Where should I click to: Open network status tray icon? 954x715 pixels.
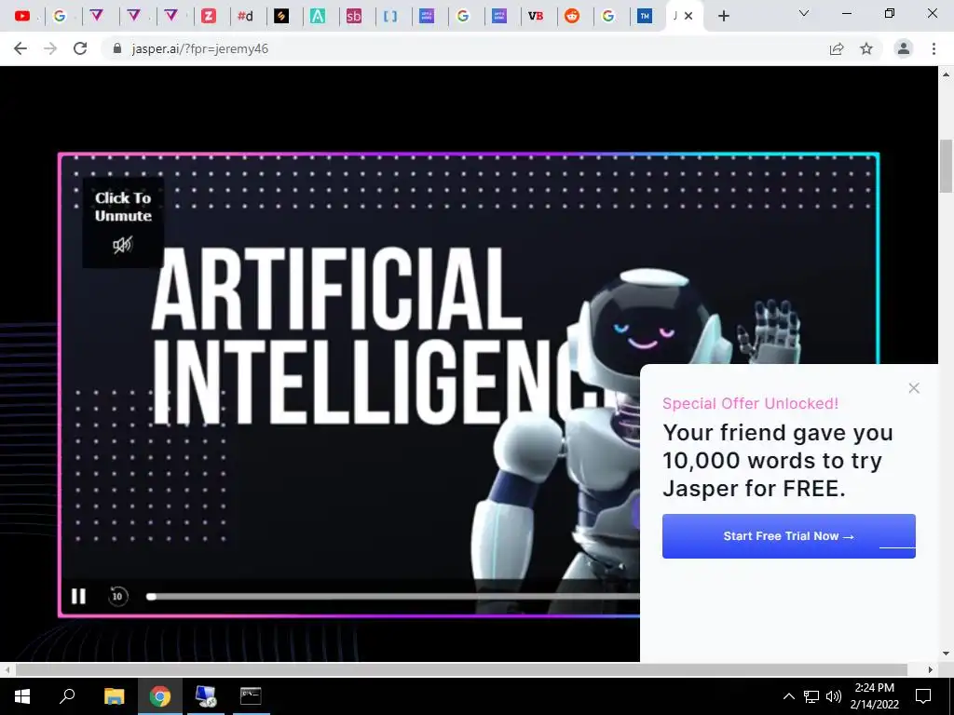click(x=811, y=696)
